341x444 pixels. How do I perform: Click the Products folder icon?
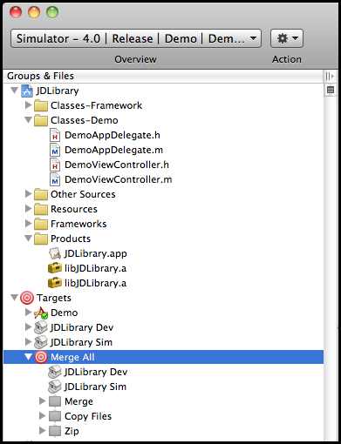(x=41, y=239)
